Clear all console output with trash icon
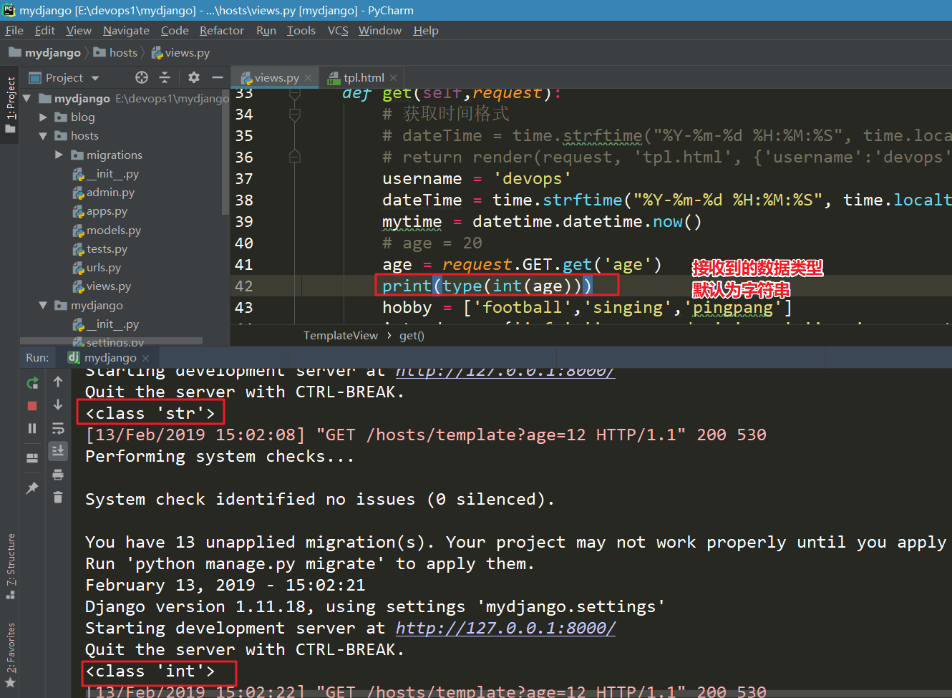Viewport: 952px width, 698px height. pyautogui.click(x=58, y=497)
